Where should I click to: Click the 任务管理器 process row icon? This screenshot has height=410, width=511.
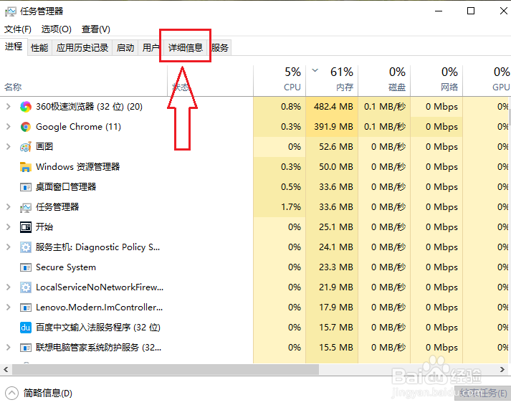coord(26,207)
